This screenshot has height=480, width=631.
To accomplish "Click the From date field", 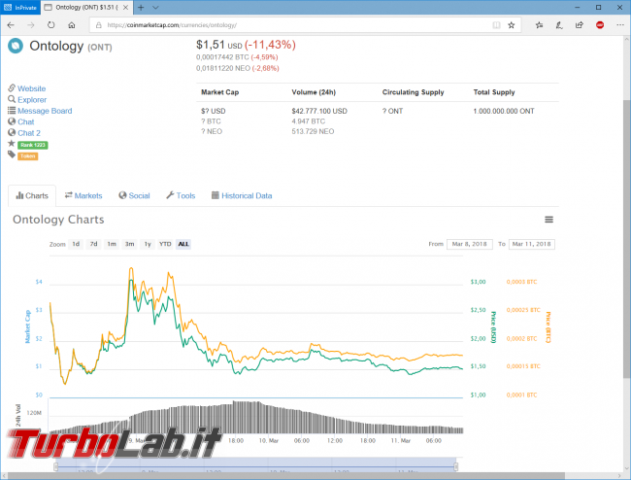I will click(470, 244).
